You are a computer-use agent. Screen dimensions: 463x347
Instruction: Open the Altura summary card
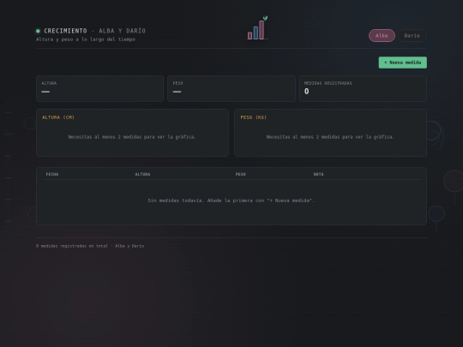pos(99,88)
